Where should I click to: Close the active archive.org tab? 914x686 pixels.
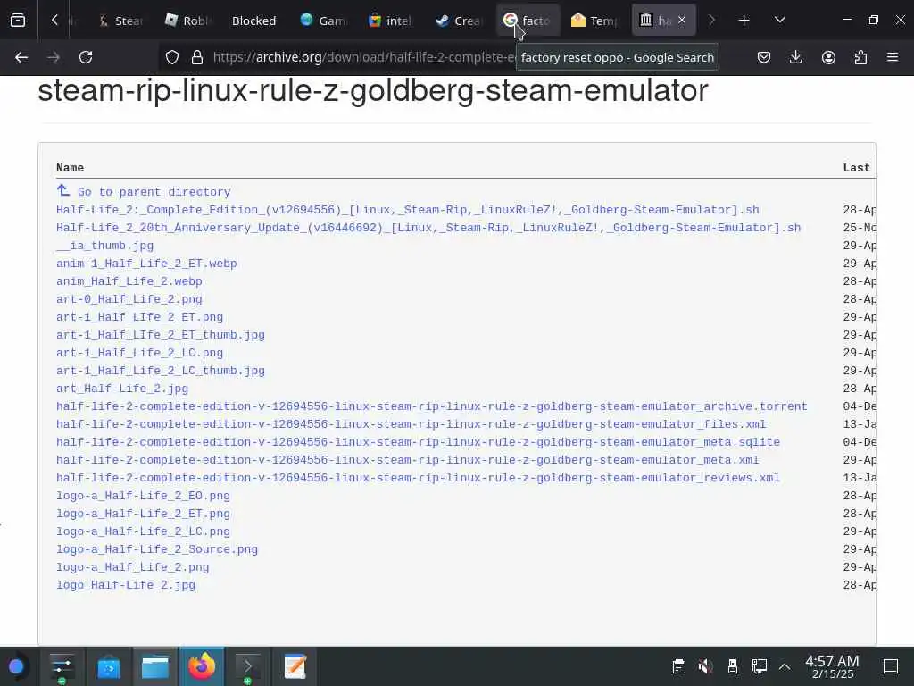[681, 21]
